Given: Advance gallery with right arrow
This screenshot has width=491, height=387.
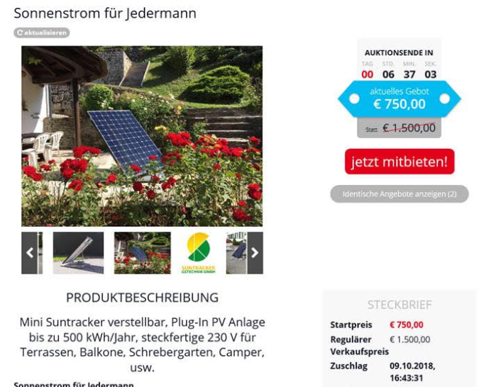Looking at the screenshot, I should [x=255, y=253].
